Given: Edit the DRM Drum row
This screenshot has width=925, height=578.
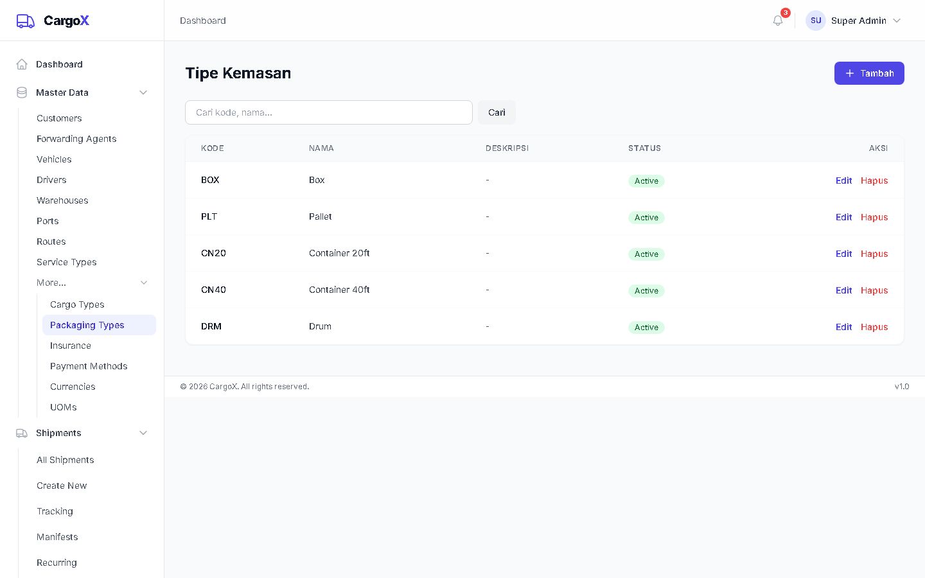Looking at the screenshot, I should [x=843, y=327].
